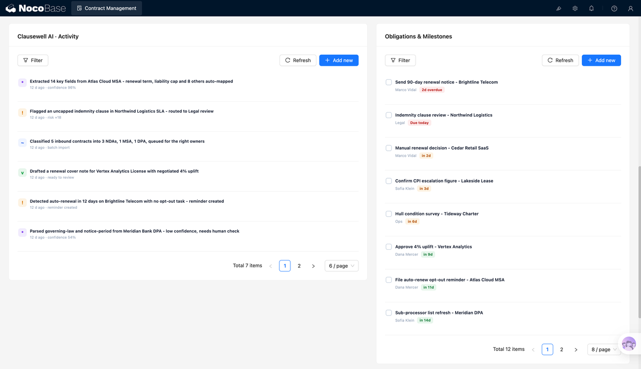Add new Obligations & Milestones record
The width and height of the screenshot is (641, 369).
click(601, 60)
